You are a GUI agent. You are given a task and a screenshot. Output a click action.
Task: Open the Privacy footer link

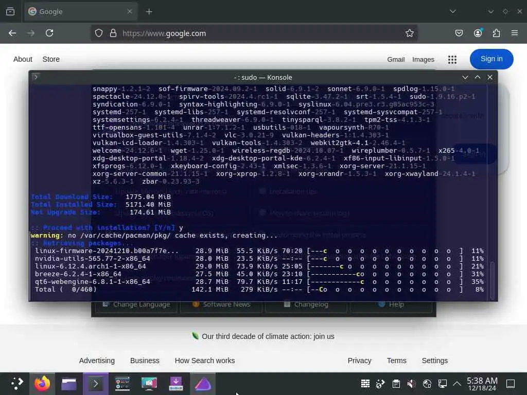click(x=359, y=361)
